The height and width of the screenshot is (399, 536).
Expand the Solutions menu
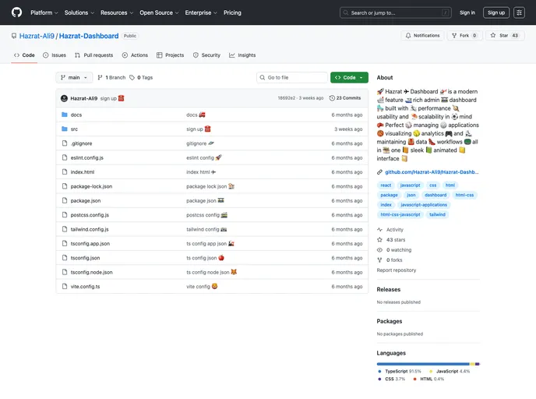pos(79,12)
